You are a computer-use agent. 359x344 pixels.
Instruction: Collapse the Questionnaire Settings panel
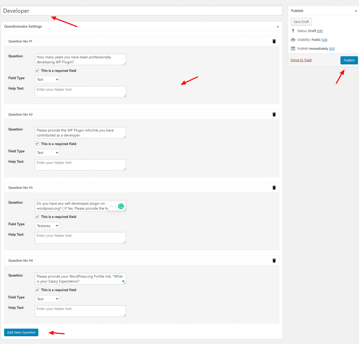[278, 27]
